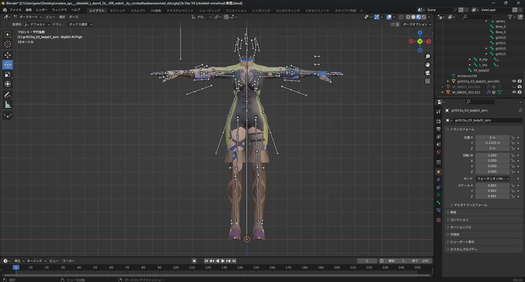Select the box select tool in left toolbar

(8, 35)
